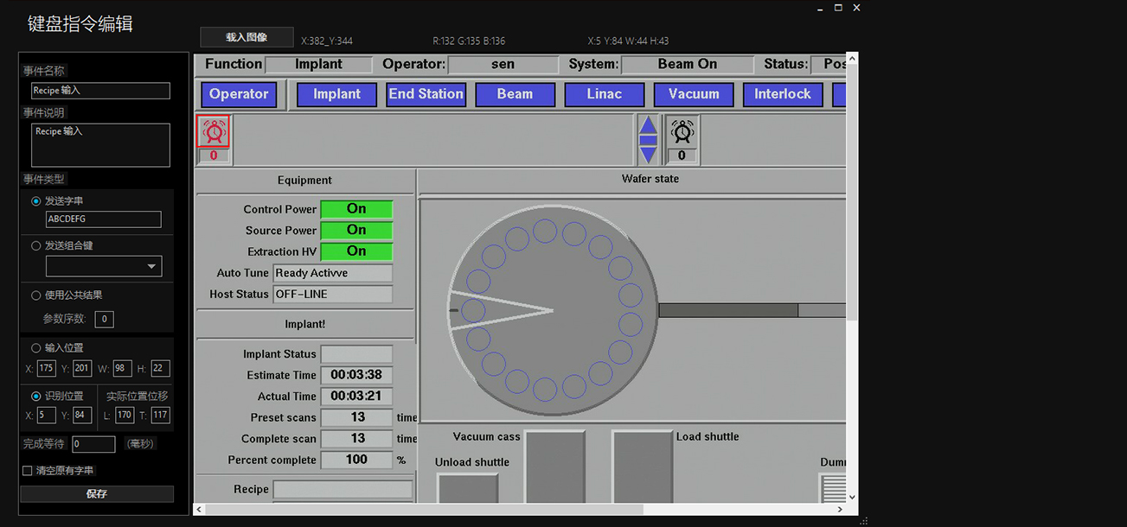
Task: Open the Implant tab
Action: 336,94
